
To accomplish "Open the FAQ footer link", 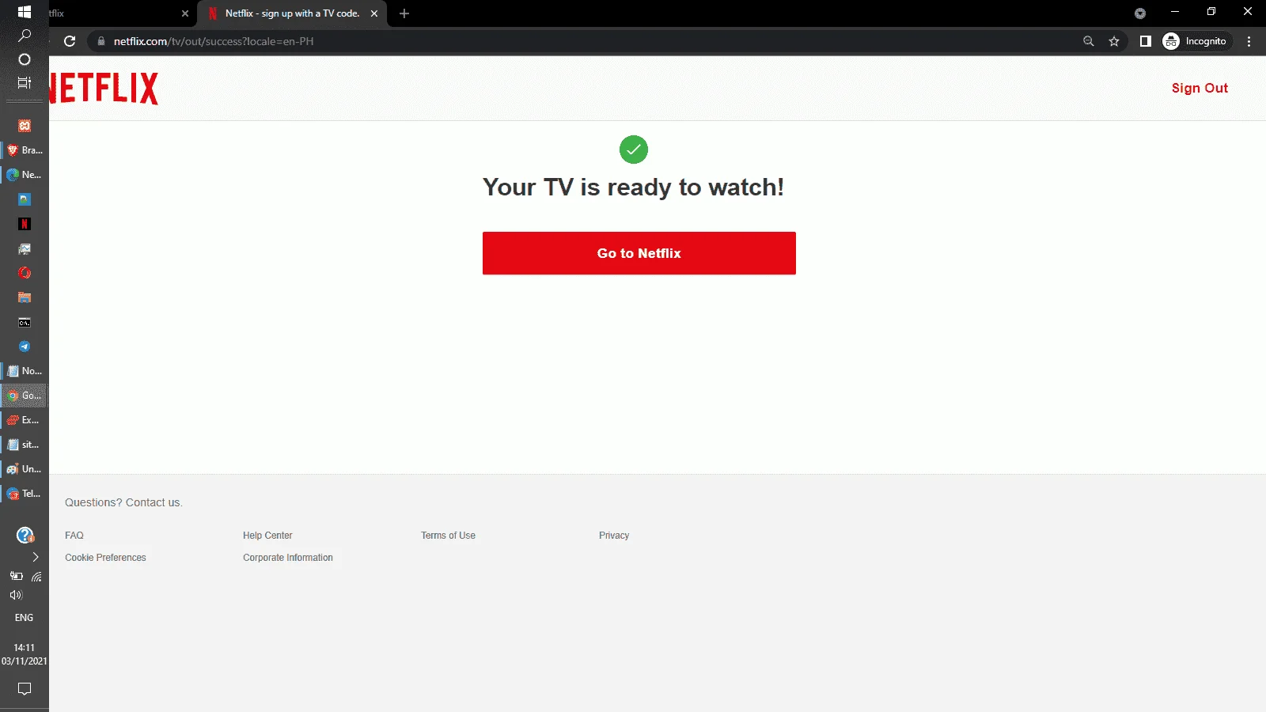I will point(74,536).
